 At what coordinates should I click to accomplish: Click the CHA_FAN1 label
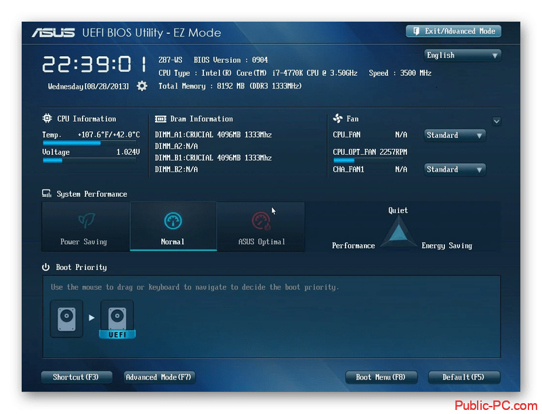pos(348,169)
